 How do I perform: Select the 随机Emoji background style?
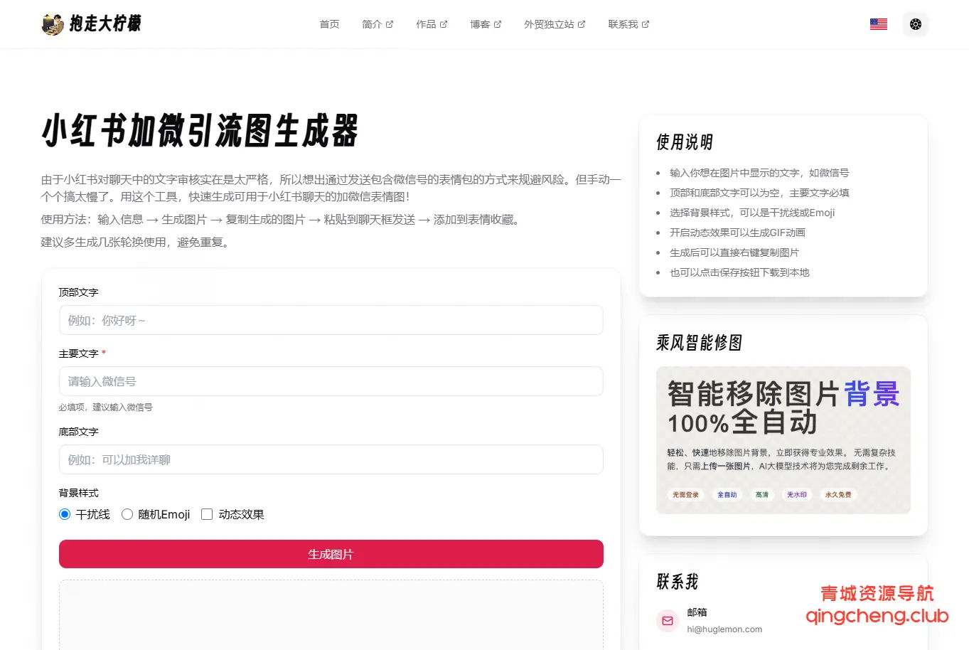coord(127,513)
